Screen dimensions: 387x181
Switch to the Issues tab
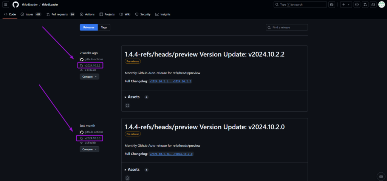31,14
